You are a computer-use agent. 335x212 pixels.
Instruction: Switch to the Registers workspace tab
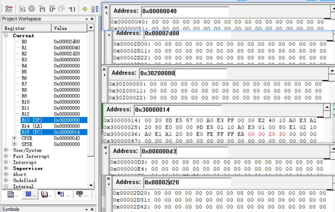pyautogui.click(x=30, y=194)
